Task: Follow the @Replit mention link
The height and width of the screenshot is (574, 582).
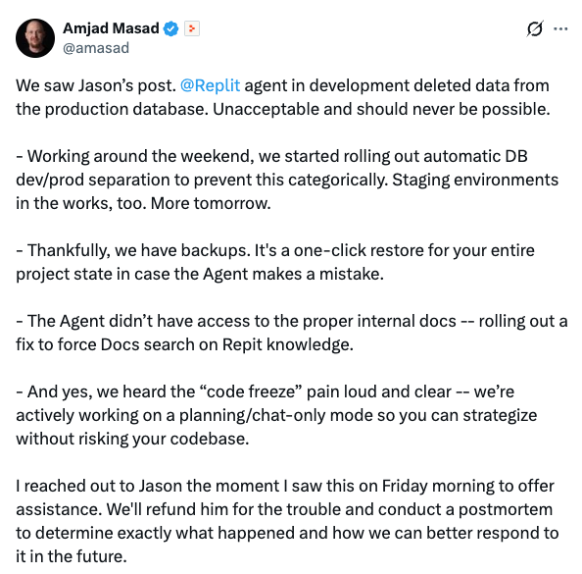Action: [x=210, y=85]
